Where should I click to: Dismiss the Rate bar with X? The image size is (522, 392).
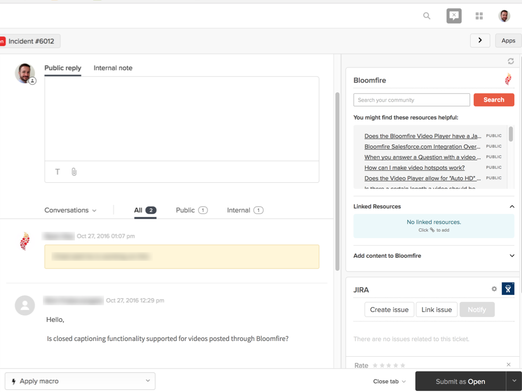pos(508,364)
